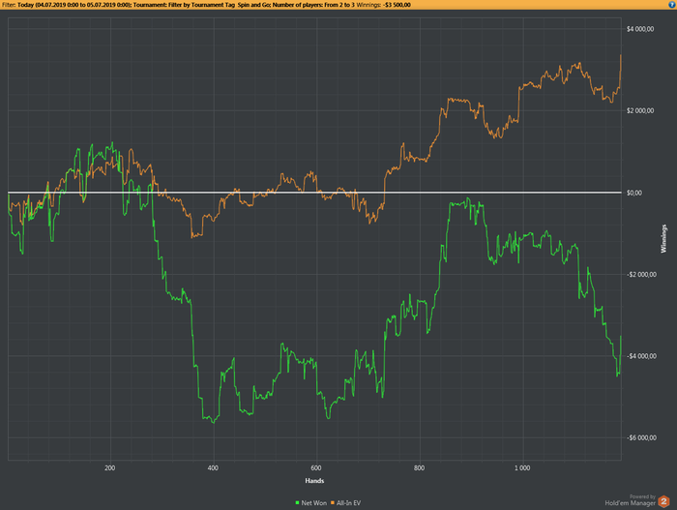The width and height of the screenshot is (677, 510).
Task: Click the 600 hands axis label
Action: click(x=316, y=467)
